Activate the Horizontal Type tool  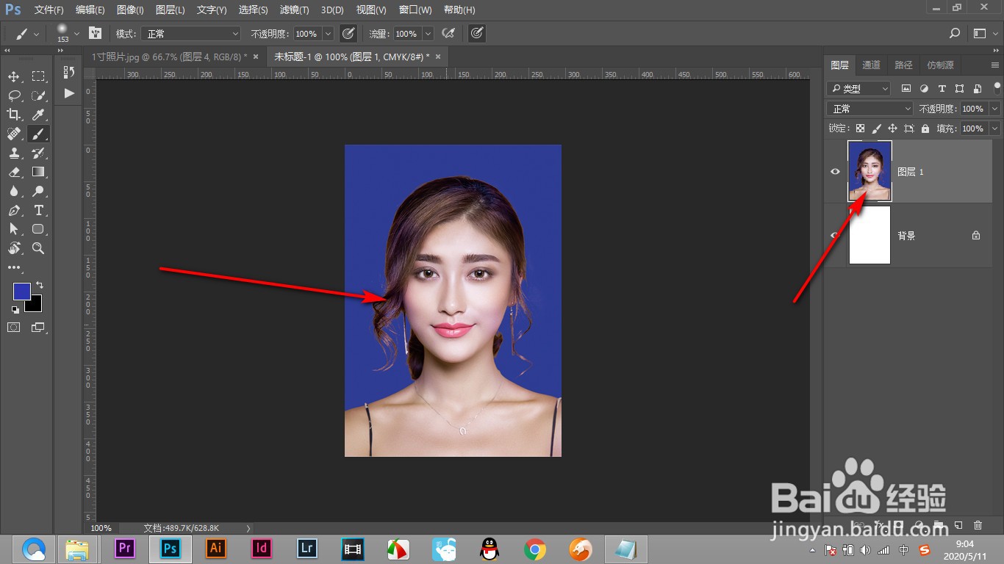click(38, 210)
